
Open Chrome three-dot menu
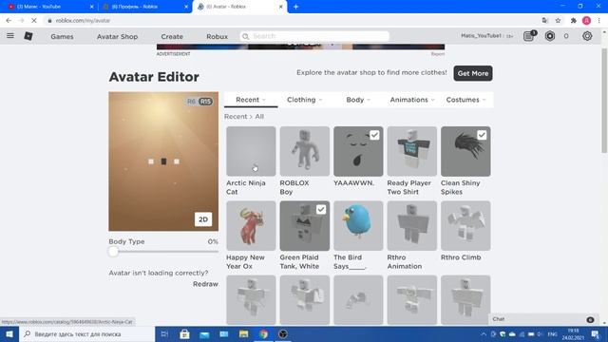(x=599, y=21)
